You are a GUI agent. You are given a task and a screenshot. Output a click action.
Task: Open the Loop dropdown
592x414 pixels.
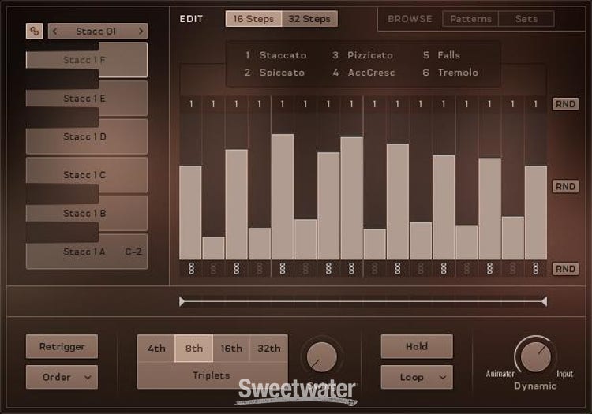pyautogui.click(x=417, y=377)
